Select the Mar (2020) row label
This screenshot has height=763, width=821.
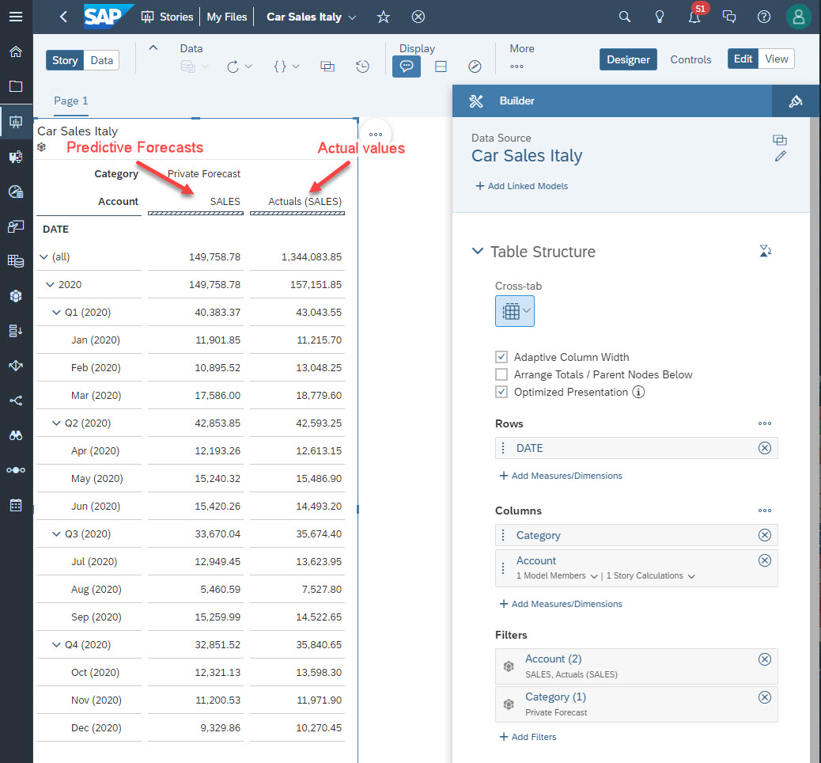(x=96, y=396)
